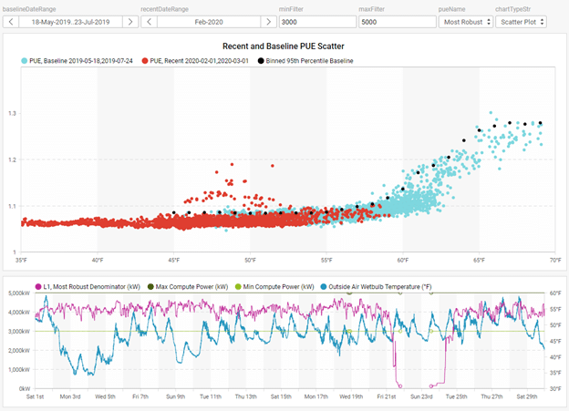Toggle L1 Most Robust Denominator legend
The width and height of the screenshot is (569, 411).
click(88, 286)
